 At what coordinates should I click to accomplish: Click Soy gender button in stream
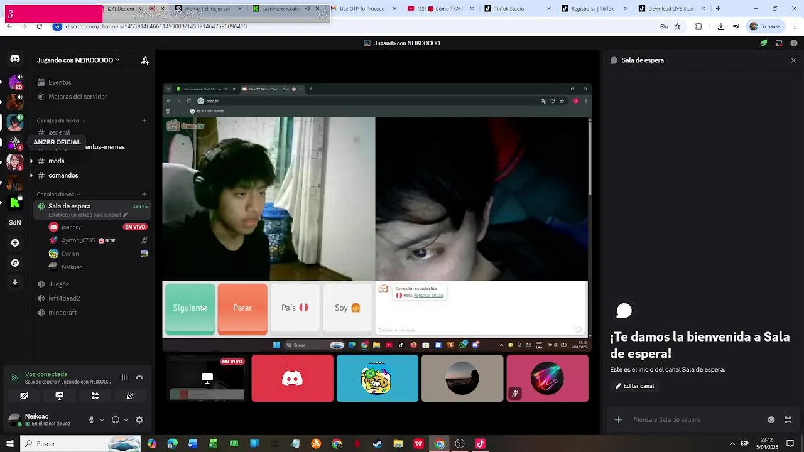tap(347, 308)
